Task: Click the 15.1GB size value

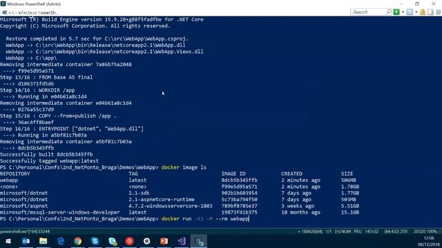Action: click(x=350, y=213)
